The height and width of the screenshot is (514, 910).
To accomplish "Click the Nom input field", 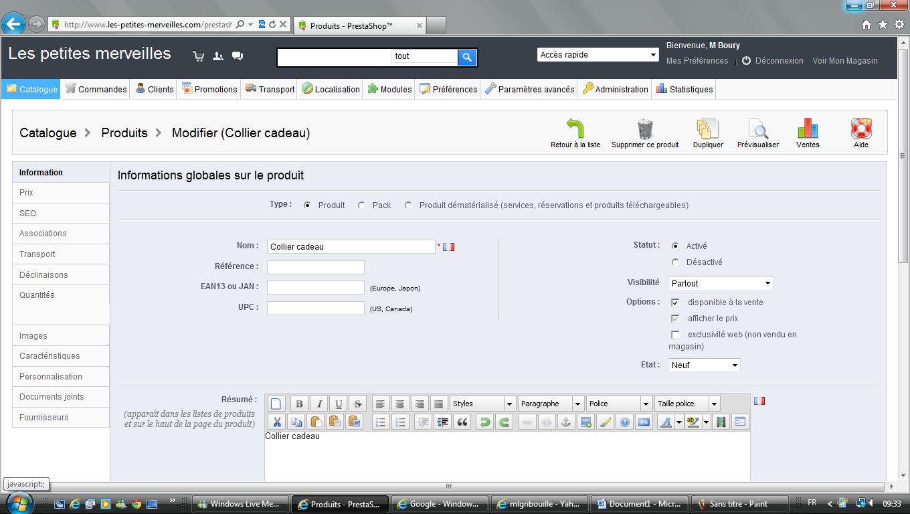I will [351, 247].
